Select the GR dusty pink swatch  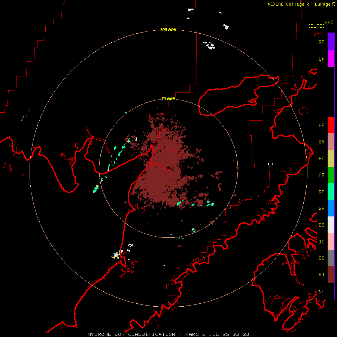331,142
